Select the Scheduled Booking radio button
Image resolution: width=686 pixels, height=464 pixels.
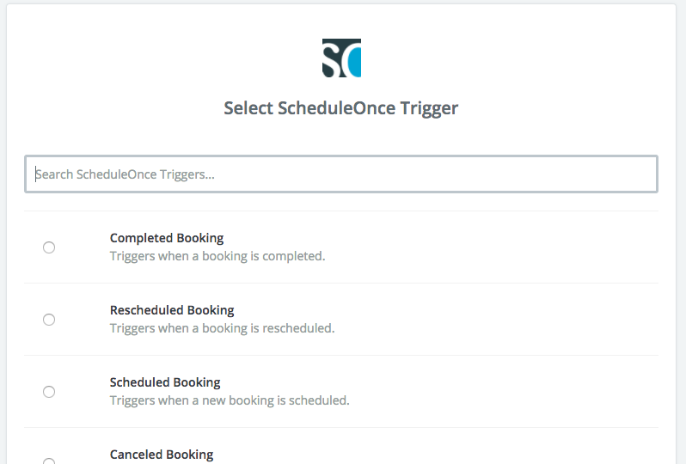coord(49,392)
